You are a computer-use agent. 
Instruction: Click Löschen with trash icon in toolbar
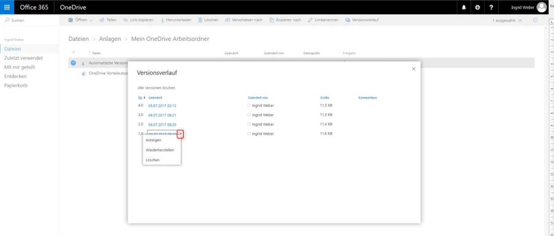[x=208, y=20]
